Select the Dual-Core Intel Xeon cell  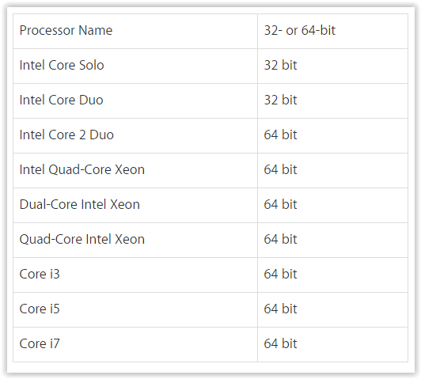135,206
